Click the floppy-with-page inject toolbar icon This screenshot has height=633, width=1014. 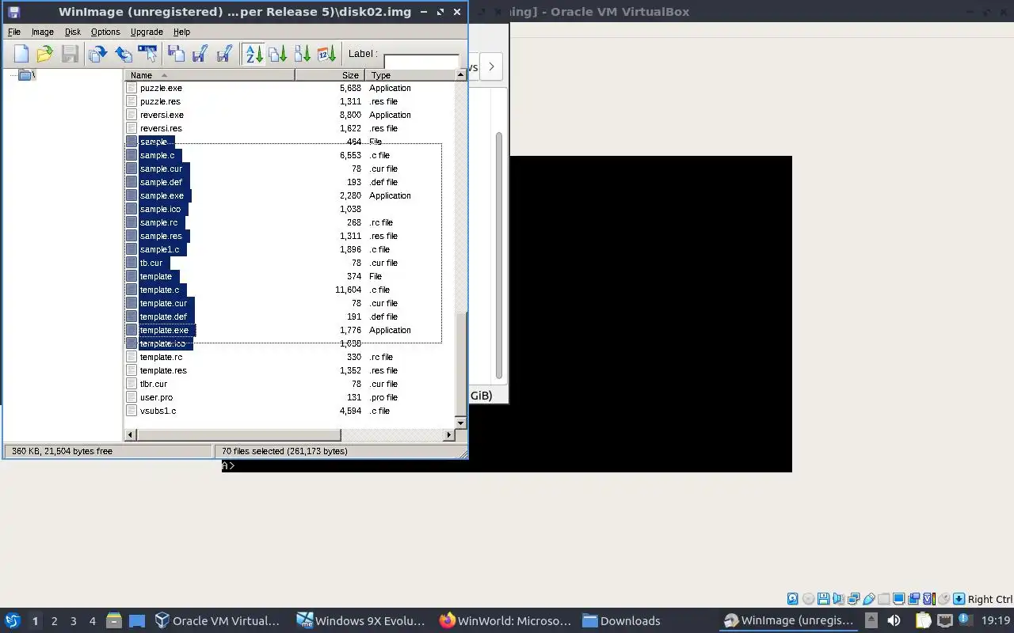(x=176, y=54)
